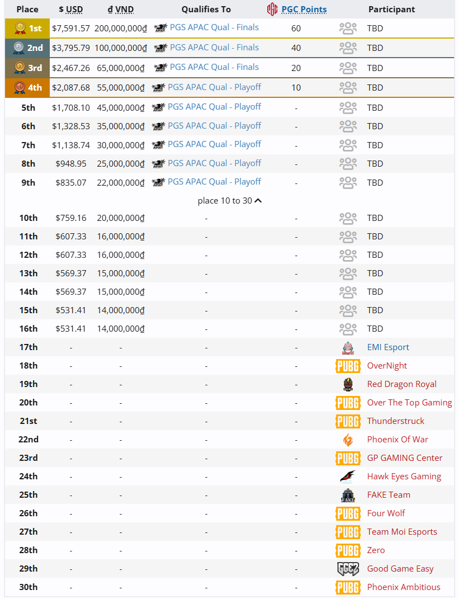This screenshot has height=599, width=458.
Task: Click PUBG logo next to GP GAMING Center
Action: click(x=348, y=458)
